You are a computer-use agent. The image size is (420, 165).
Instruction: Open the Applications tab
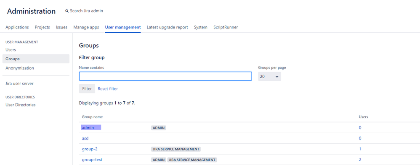tap(17, 27)
